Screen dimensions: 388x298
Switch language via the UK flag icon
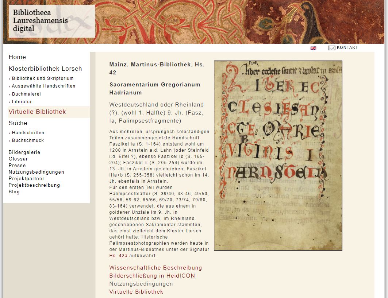[313, 48]
